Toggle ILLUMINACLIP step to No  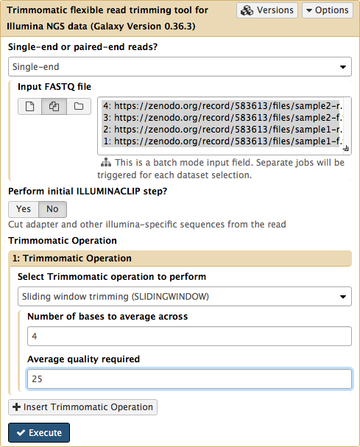(x=52, y=209)
